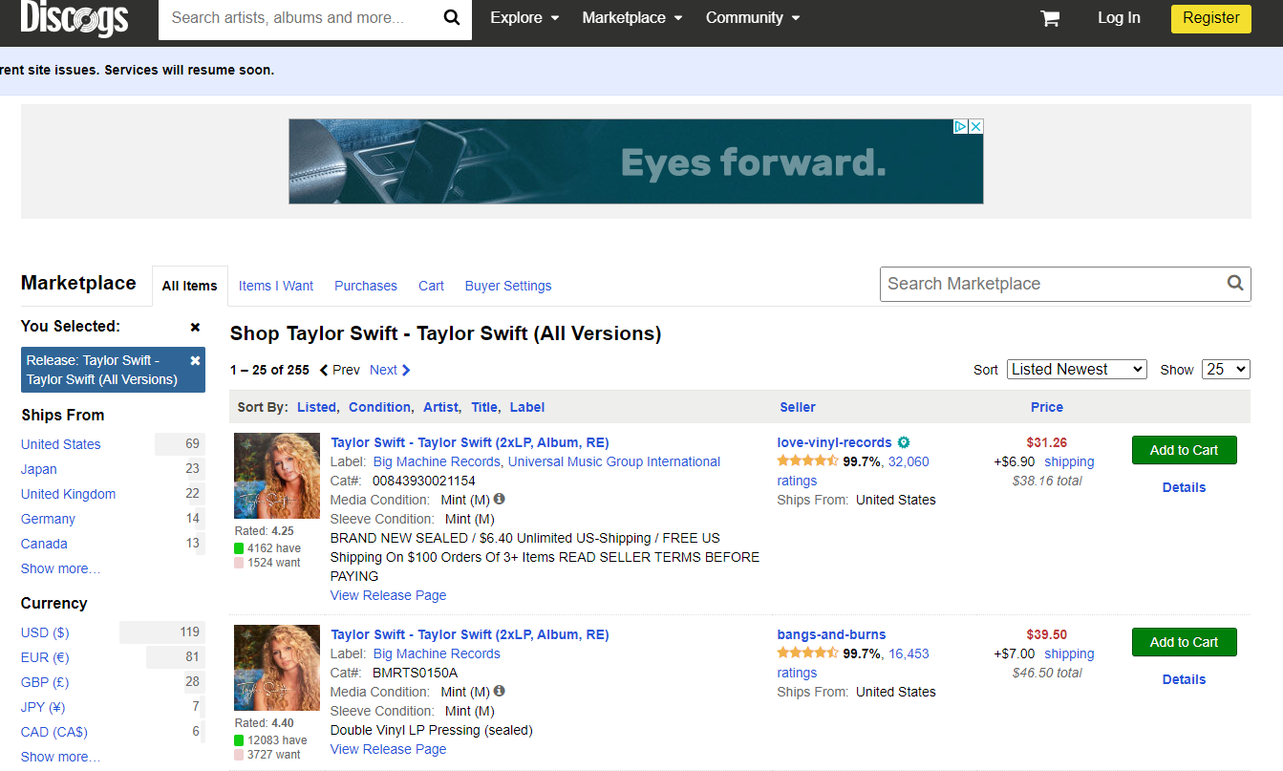
Task: Open seller bangs-and-burns profile
Action: pos(831,634)
